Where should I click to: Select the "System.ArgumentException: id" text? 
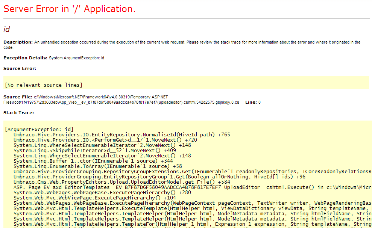(76, 58)
